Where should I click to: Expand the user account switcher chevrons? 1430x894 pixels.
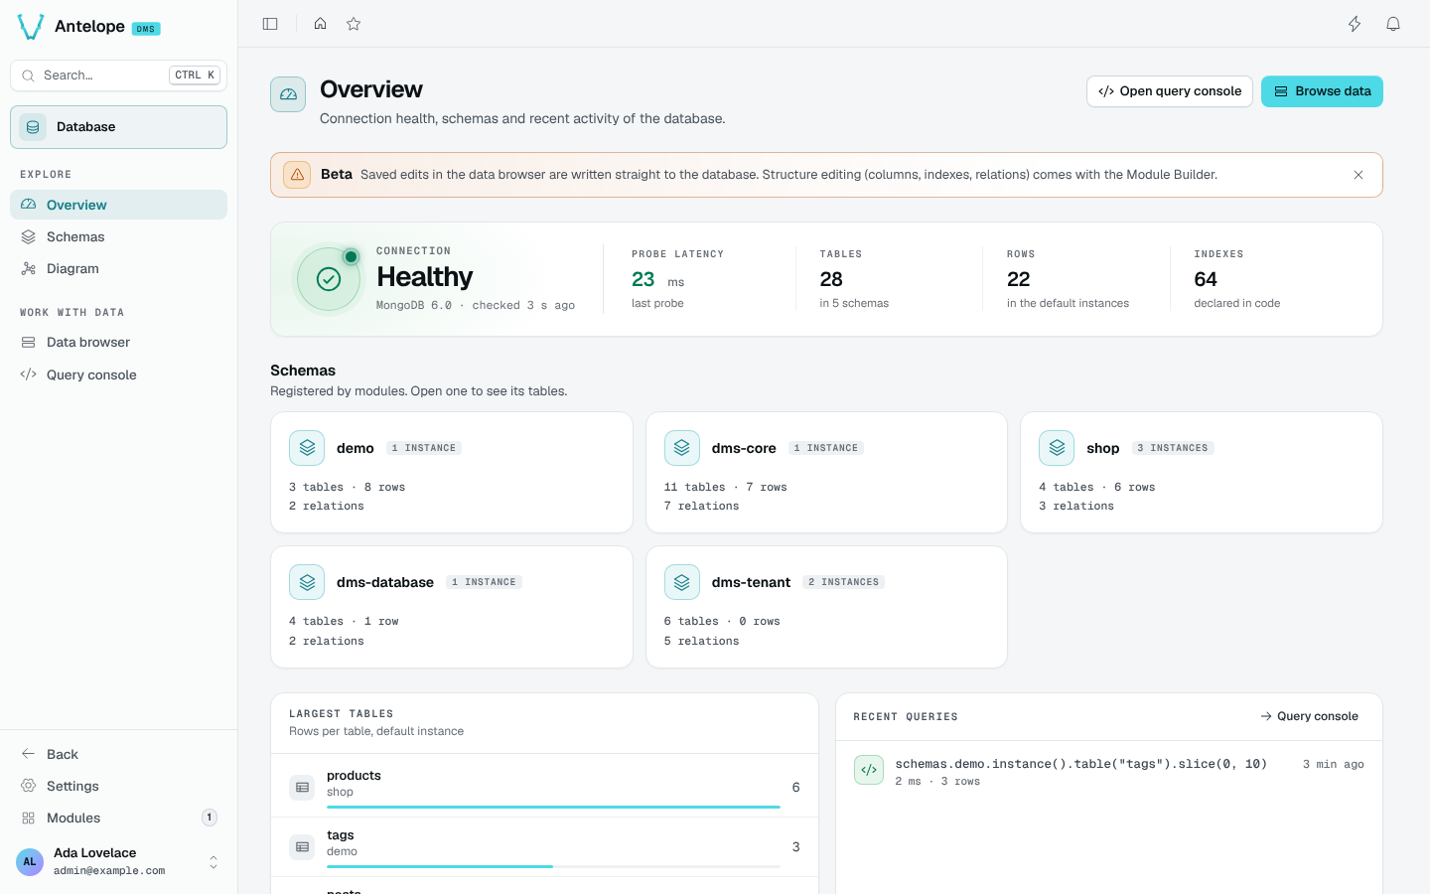[214, 862]
